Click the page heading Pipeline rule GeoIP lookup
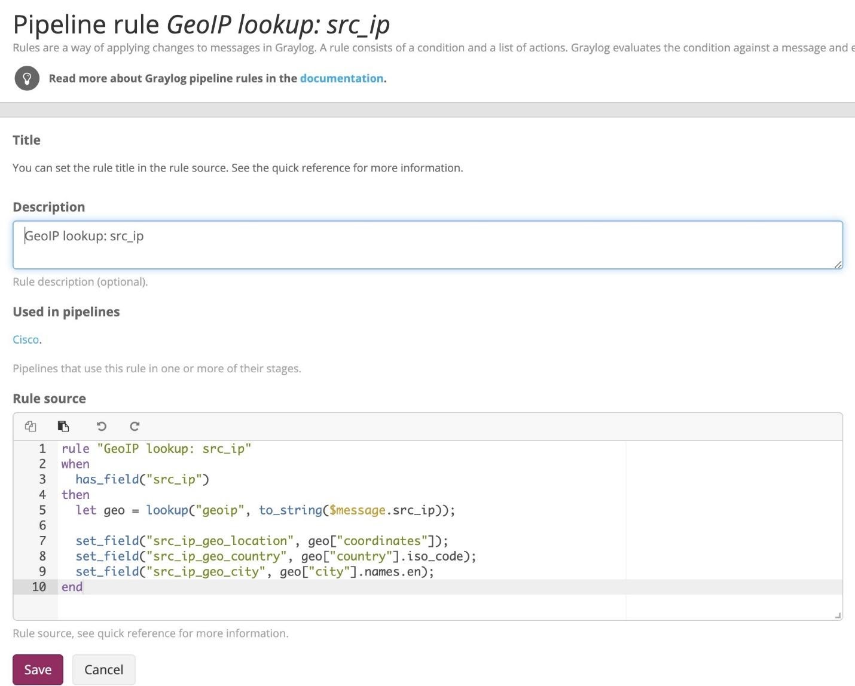 pyautogui.click(x=200, y=24)
